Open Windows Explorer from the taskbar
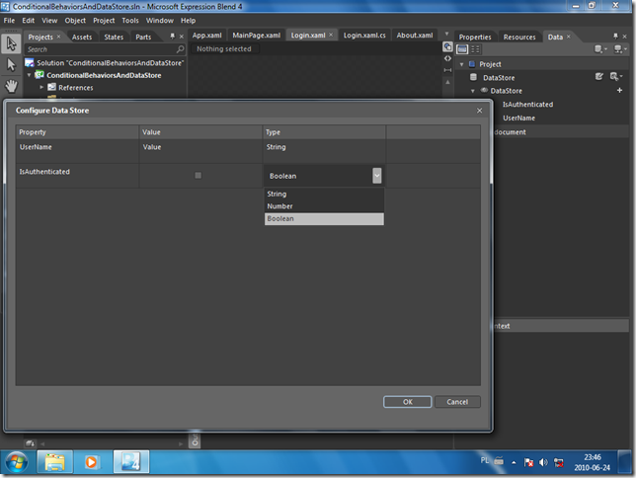This screenshot has height=478, width=636. click(x=54, y=461)
